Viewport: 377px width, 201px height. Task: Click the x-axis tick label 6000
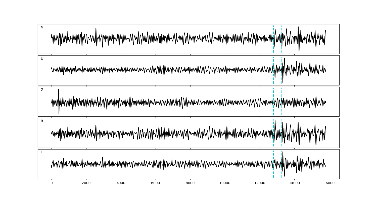coord(156,183)
